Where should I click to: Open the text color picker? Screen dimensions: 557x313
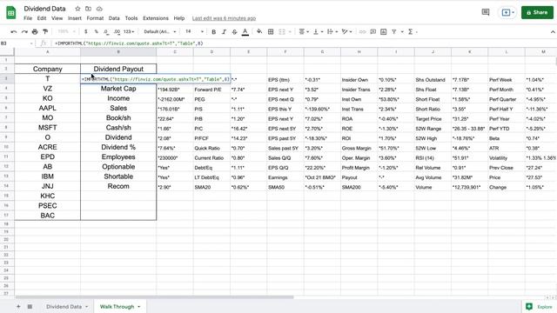point(245,32)
